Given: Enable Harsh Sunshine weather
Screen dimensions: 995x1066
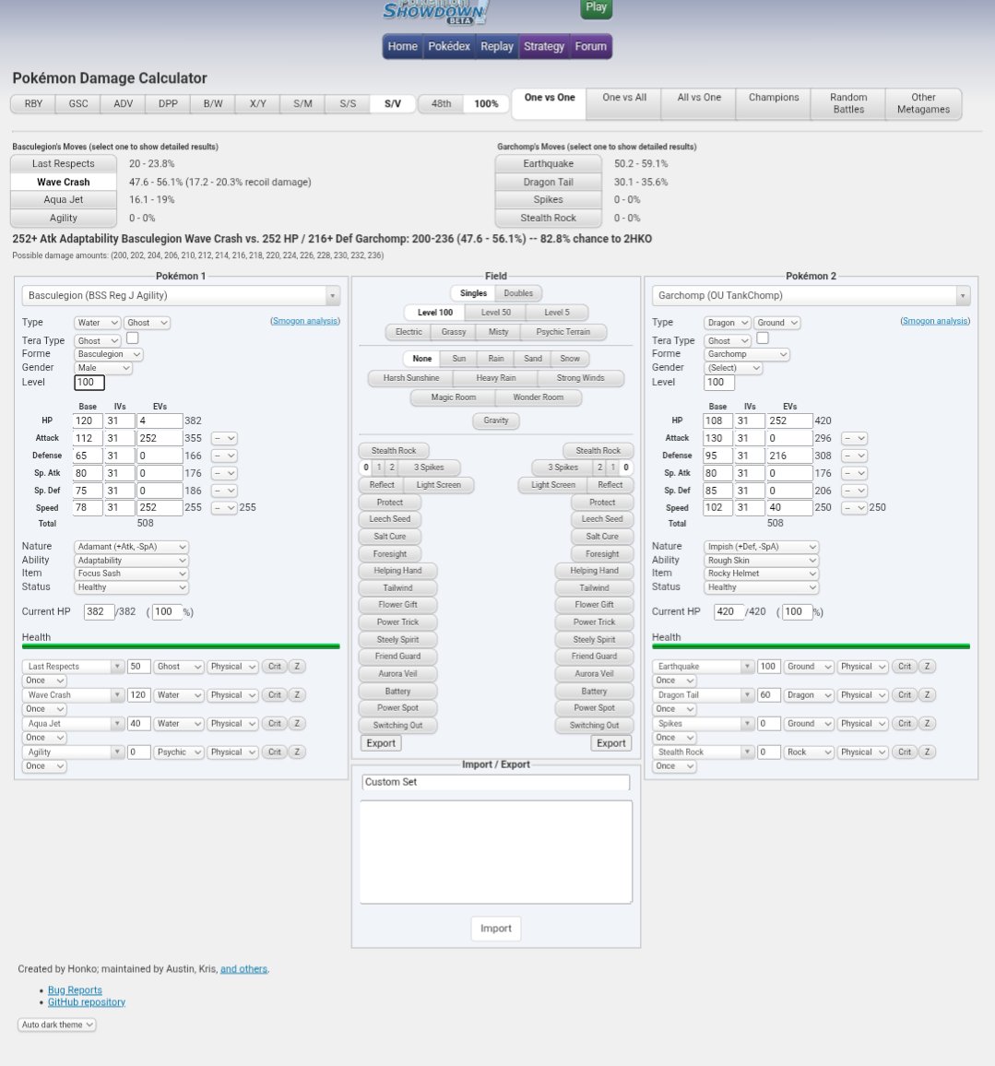Looking at the screenshot, I should click(x=411, y=378).
